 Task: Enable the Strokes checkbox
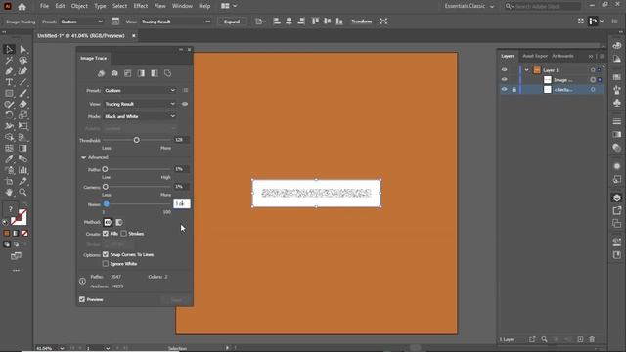[124, 234]
